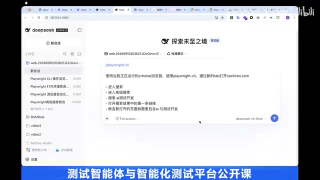The image size is (320, 180).
Task: Click the Apple menu icon
Action: (x=26, y=2)
